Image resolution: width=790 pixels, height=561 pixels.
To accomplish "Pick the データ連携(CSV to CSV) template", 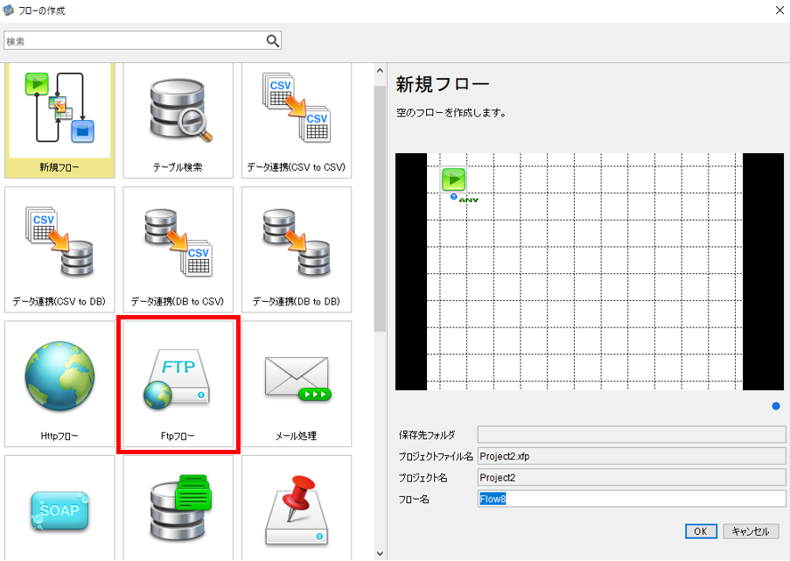I will (x=297, y=120).
